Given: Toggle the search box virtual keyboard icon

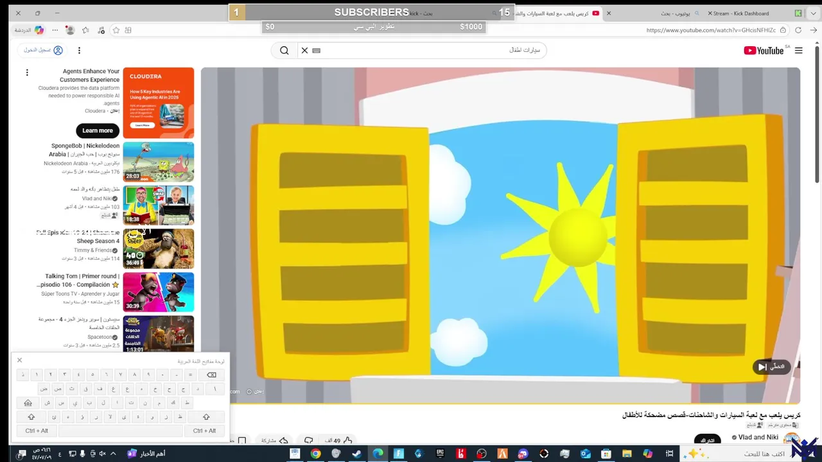Looking at the screenshot, I should tap(316, 51).
